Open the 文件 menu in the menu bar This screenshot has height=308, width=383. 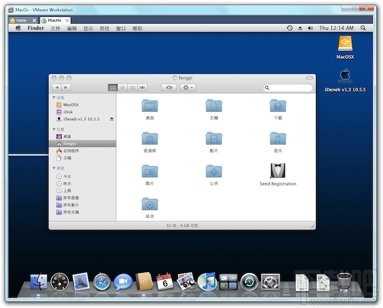point(56,28)
